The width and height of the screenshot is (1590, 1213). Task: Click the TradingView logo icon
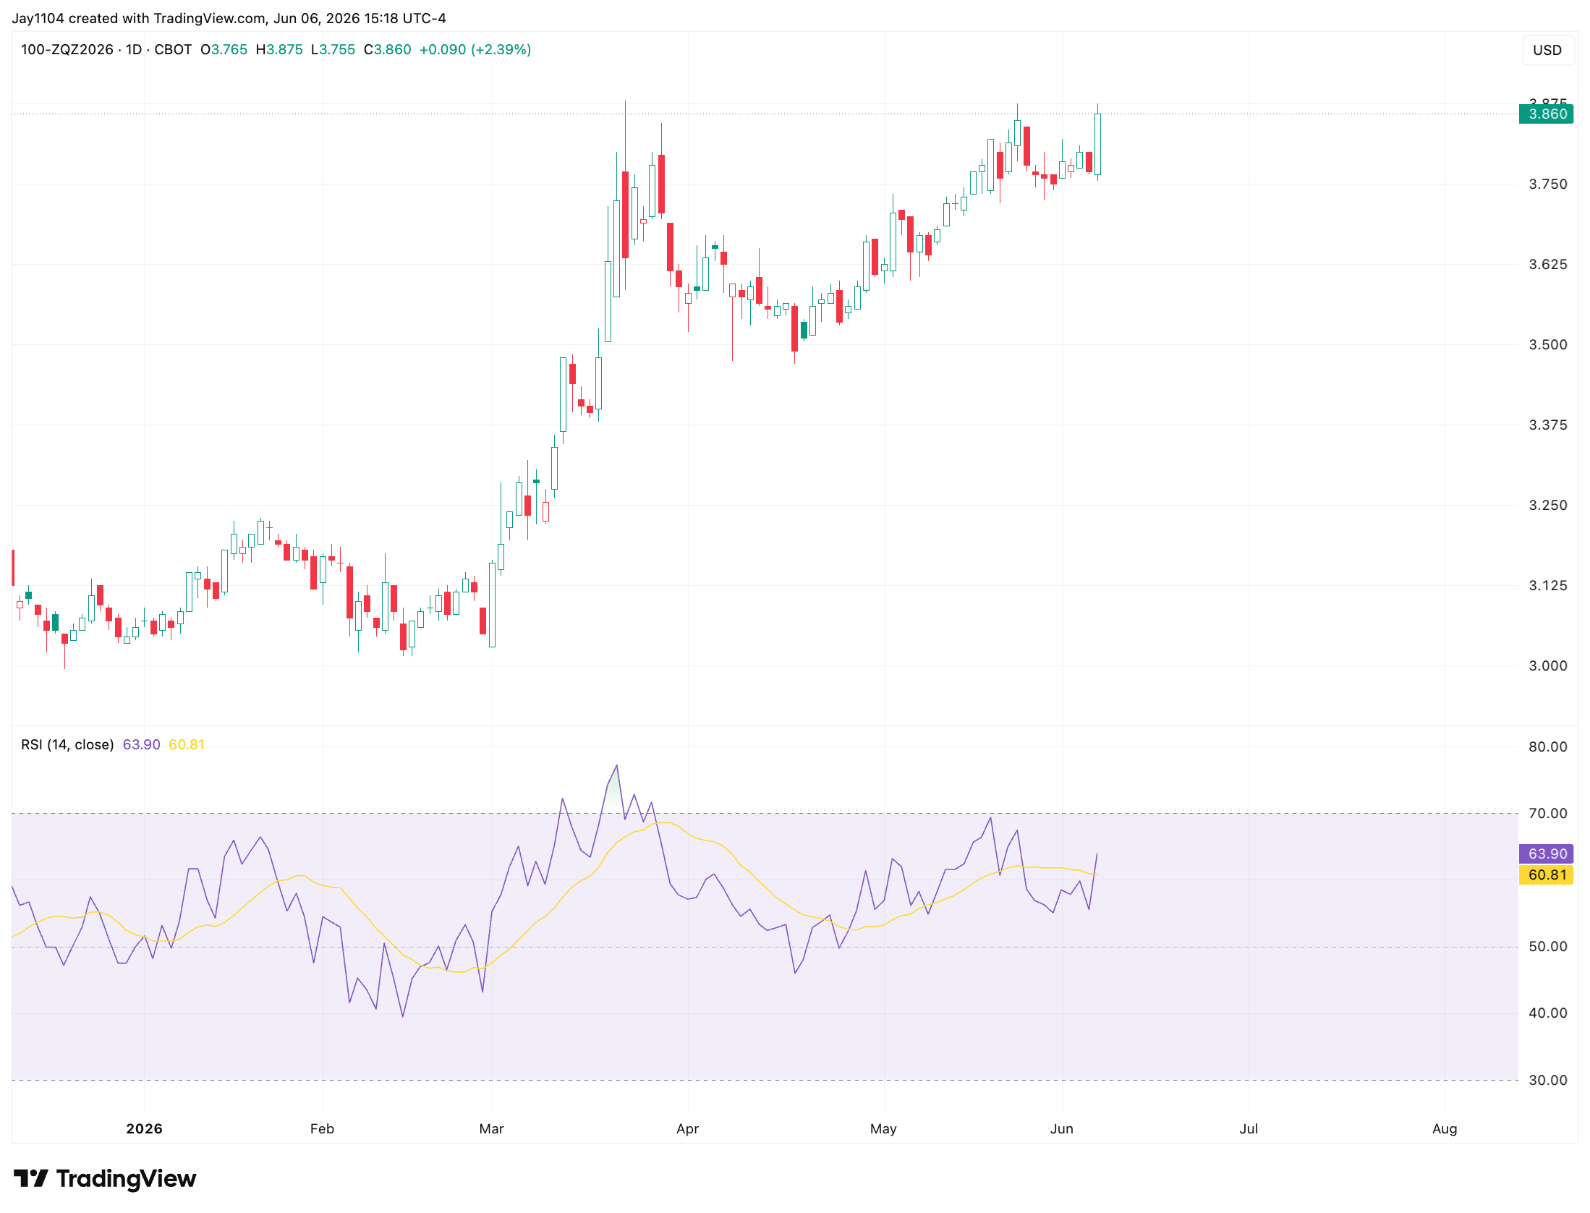pos(31,1178)
